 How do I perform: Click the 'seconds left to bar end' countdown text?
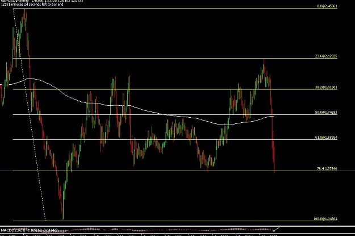pyautogui.click(x=32, y=4)
